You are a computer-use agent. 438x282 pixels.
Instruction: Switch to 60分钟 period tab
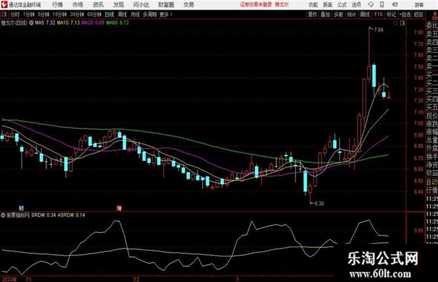(x=94, y=14)
